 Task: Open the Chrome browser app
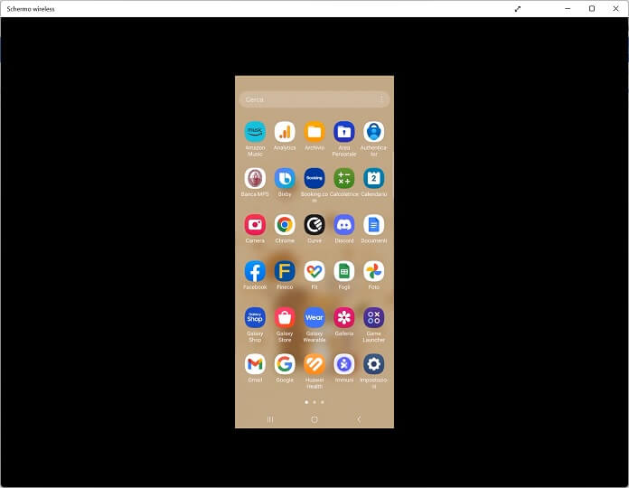click(285, 224)
